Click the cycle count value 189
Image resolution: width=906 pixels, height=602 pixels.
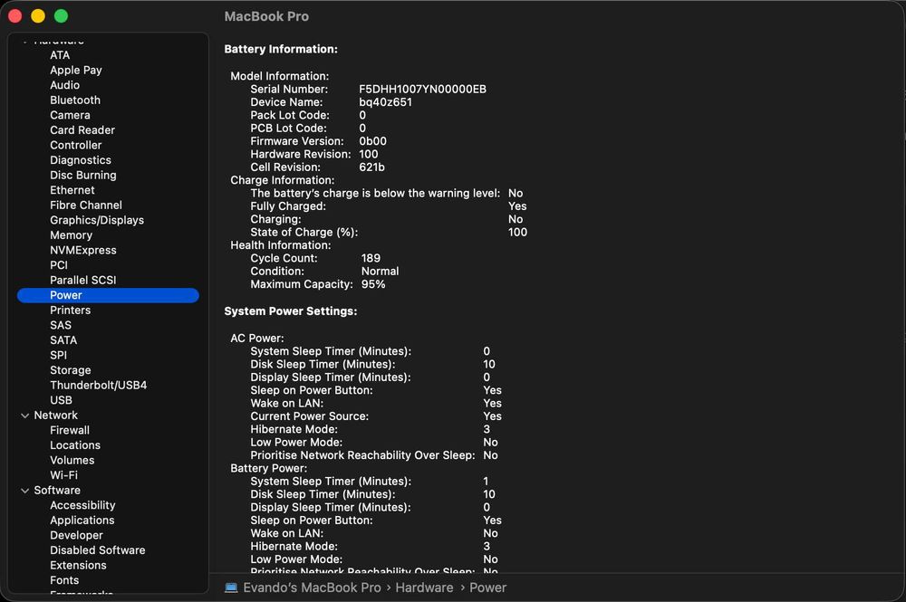pos(371,258)
